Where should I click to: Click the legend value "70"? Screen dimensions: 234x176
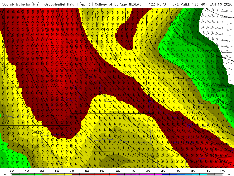click(72, 171)
